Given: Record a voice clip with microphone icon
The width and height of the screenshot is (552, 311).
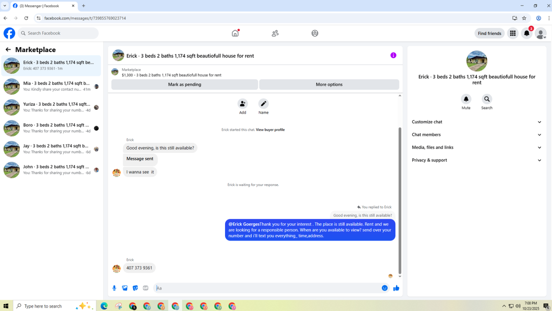Looking at the screenshot, I should (x=114, y=288).
